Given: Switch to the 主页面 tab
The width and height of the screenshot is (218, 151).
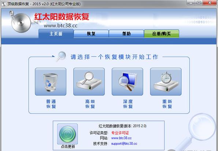Looking at the screenshot, I should pos(56,33).
